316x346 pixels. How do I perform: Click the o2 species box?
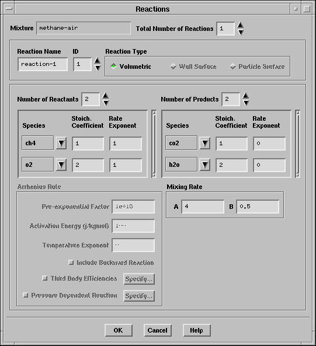click(37, 165)
